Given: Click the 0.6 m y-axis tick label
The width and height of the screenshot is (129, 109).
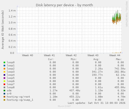Looking at the screenshot, I should [12, 35].
